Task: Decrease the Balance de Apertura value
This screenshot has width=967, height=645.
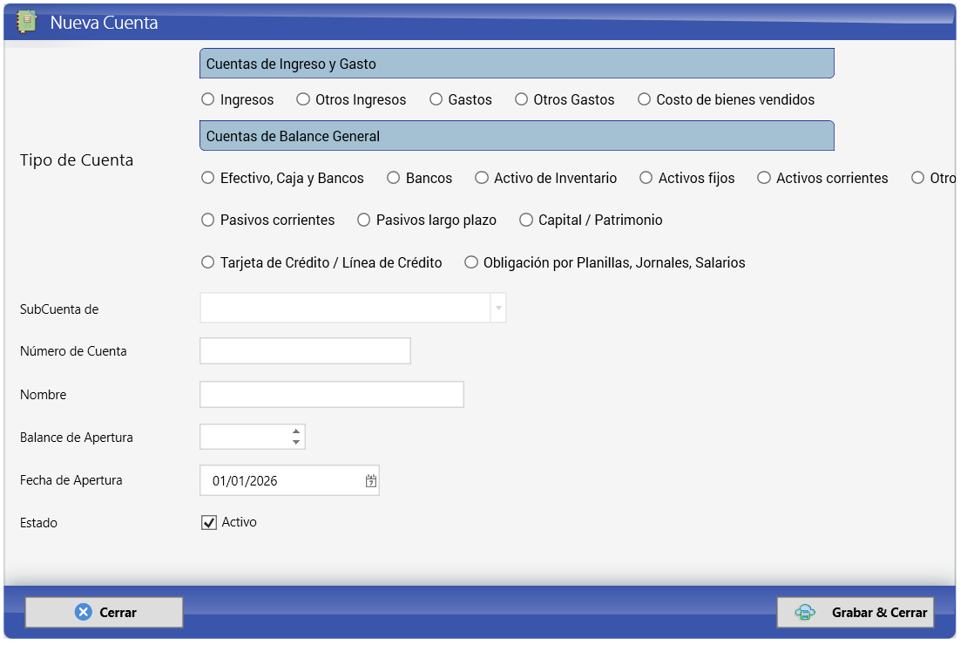Action: [x=296, y=442]
